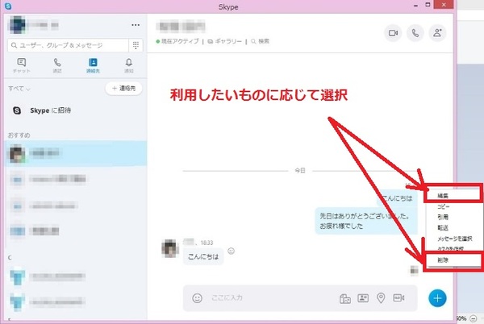
Task: Select the highlighted contact under おすすめ
Action: click(76, 153)
